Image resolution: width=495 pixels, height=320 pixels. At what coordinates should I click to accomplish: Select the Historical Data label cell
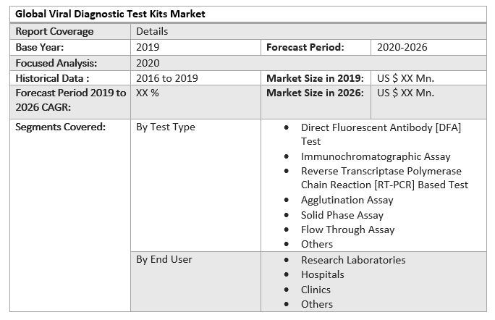(52, 78)
